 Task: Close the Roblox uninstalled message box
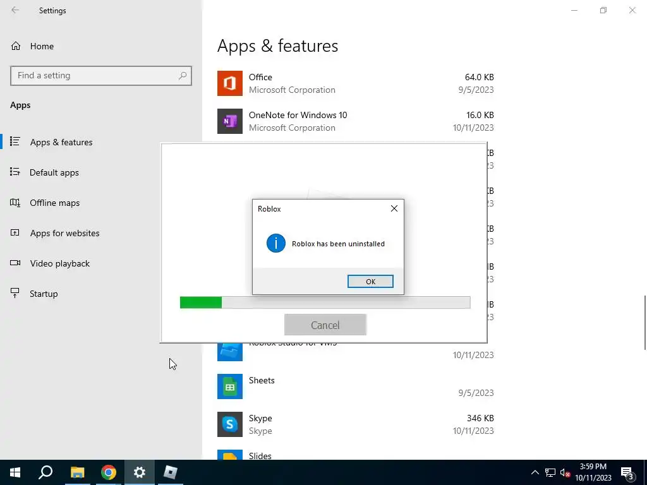pyautogui.click(x=394, y=208)
